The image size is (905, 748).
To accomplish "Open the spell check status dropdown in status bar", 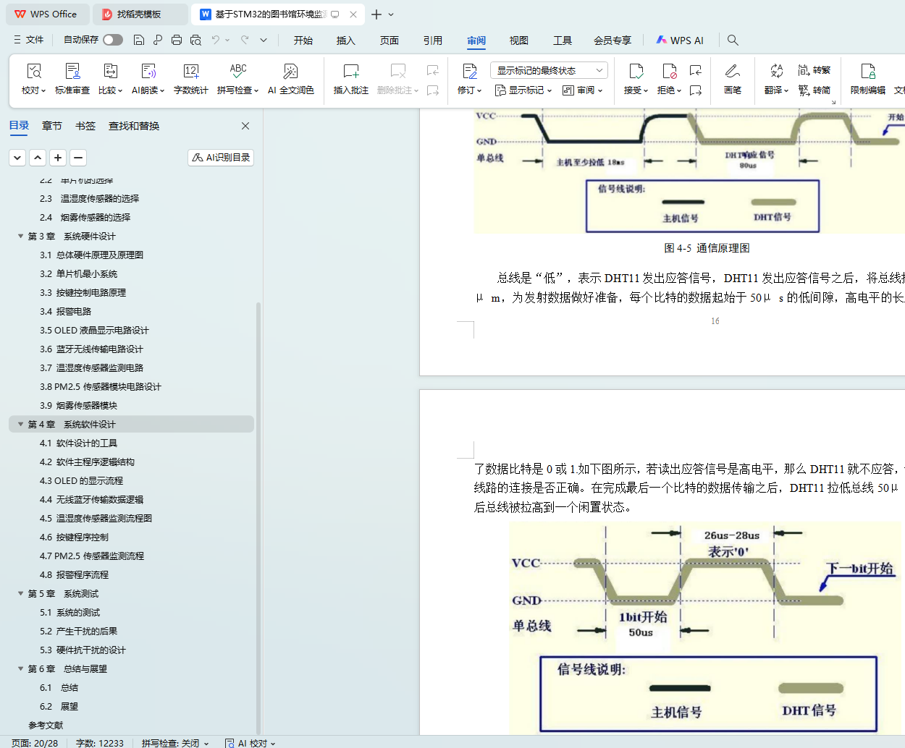I will 175,743.
